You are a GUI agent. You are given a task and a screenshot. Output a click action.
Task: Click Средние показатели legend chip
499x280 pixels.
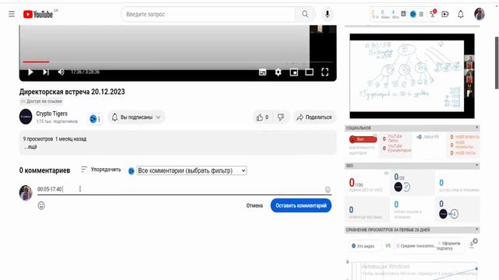(416, 246)
